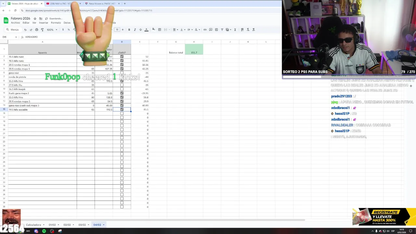Image resolution: width=416 pixels, height=234 pixels.
Task: Open the Editar menu
Action: 26,23
